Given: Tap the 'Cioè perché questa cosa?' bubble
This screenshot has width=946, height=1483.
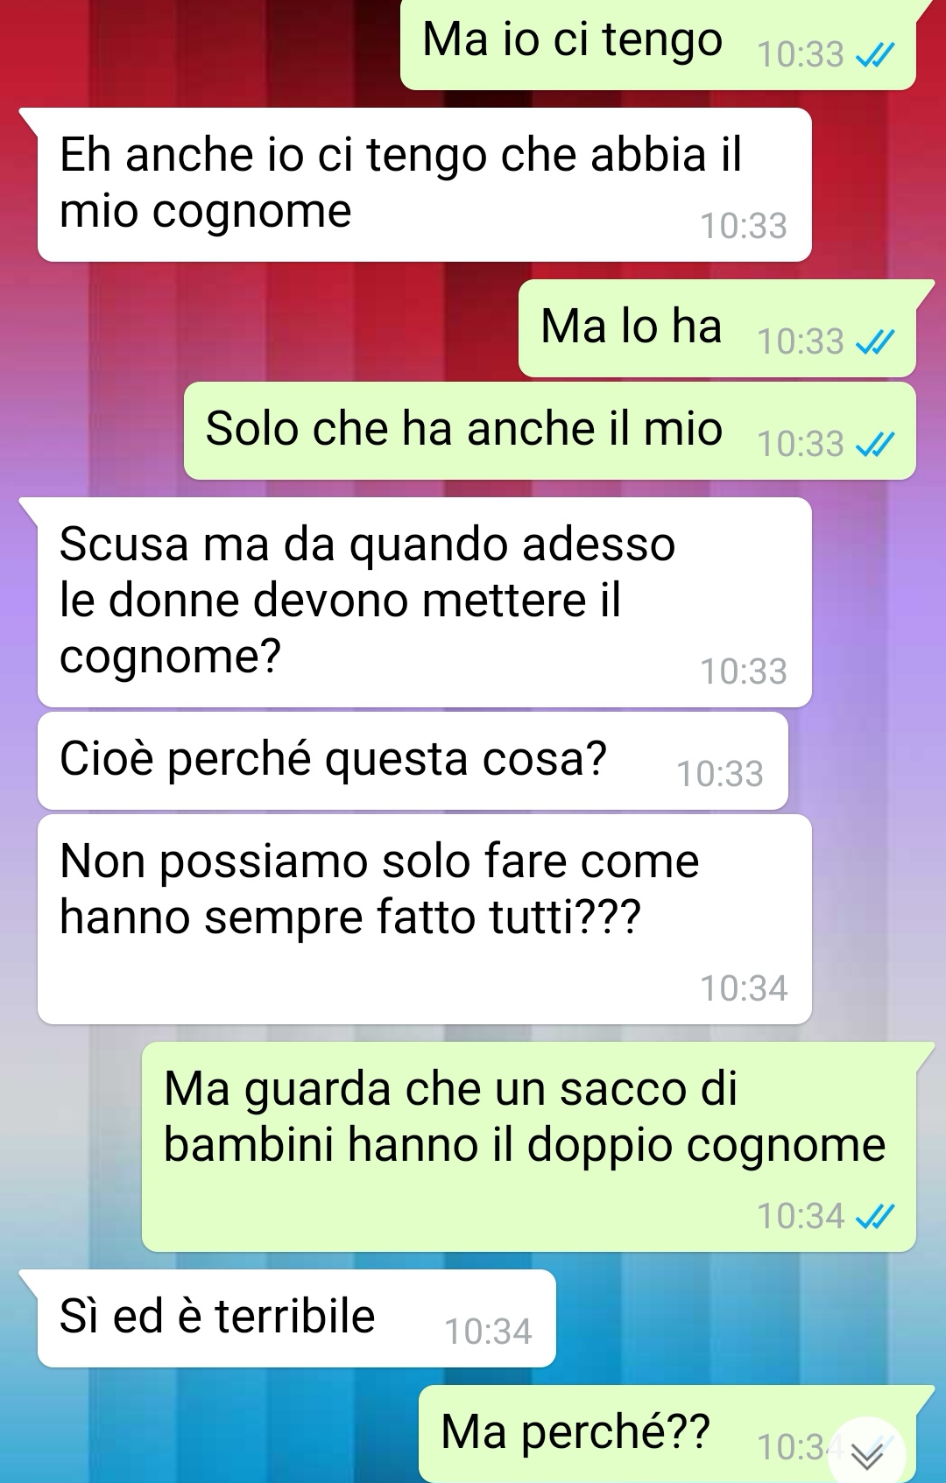Looking at the screenshot, I should click(413, 761).
